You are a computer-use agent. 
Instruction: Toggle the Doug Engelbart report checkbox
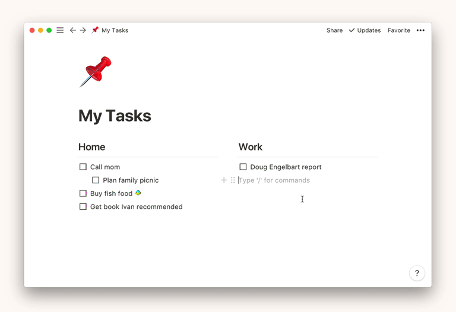pyautogui.click(x=243, y=167)
